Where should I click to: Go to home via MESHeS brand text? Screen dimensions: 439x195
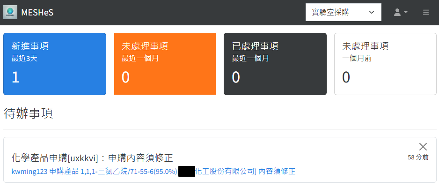click(37, 13)
